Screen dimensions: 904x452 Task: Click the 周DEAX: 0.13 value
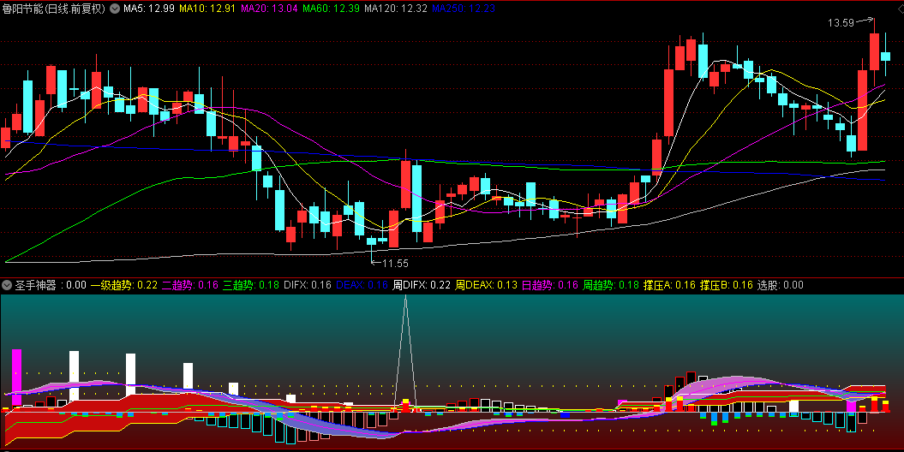pos(486,285)
